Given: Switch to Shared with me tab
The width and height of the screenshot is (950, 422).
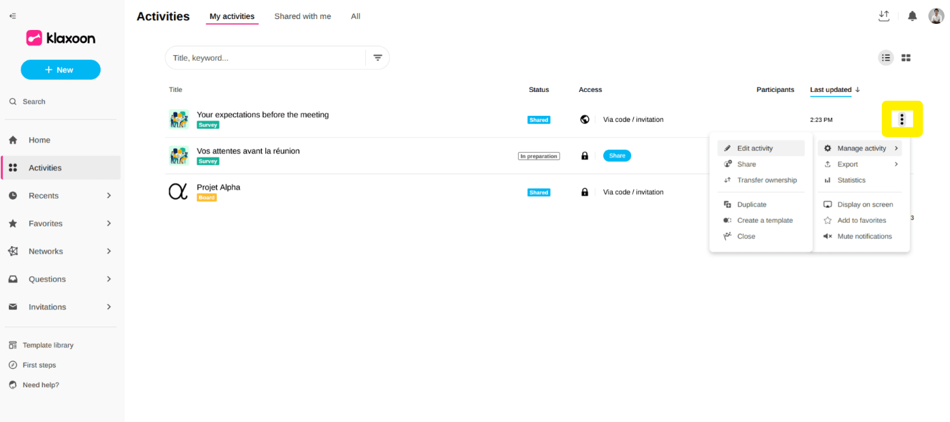Looking at the screenshot, I should click(303, 16).
